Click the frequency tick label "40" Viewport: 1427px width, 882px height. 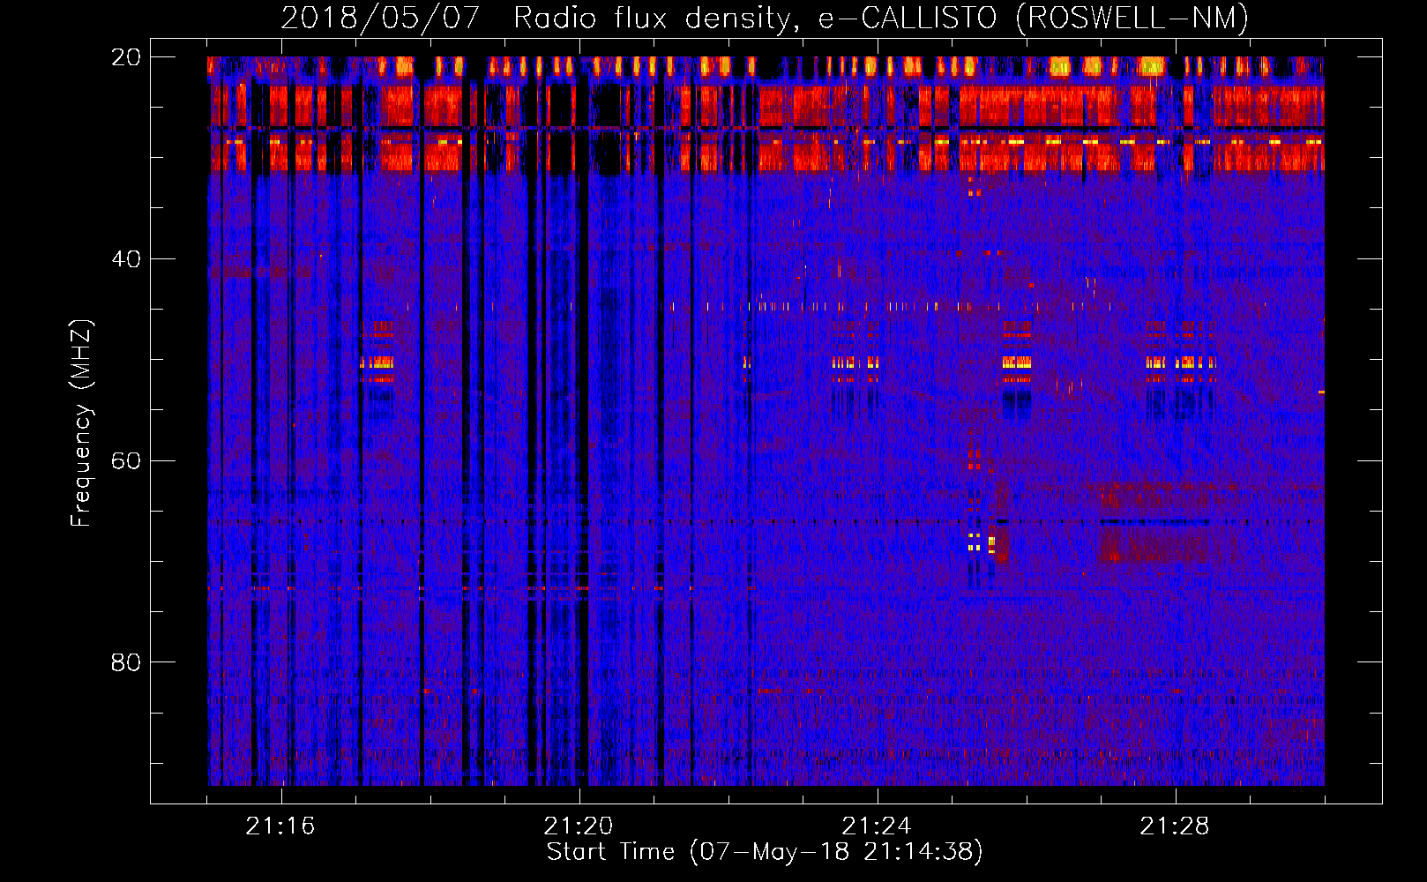pos(126,259)
